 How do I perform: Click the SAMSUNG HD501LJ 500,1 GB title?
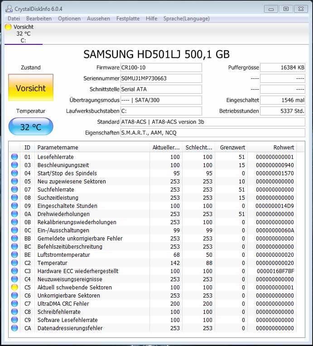[157, 54]
